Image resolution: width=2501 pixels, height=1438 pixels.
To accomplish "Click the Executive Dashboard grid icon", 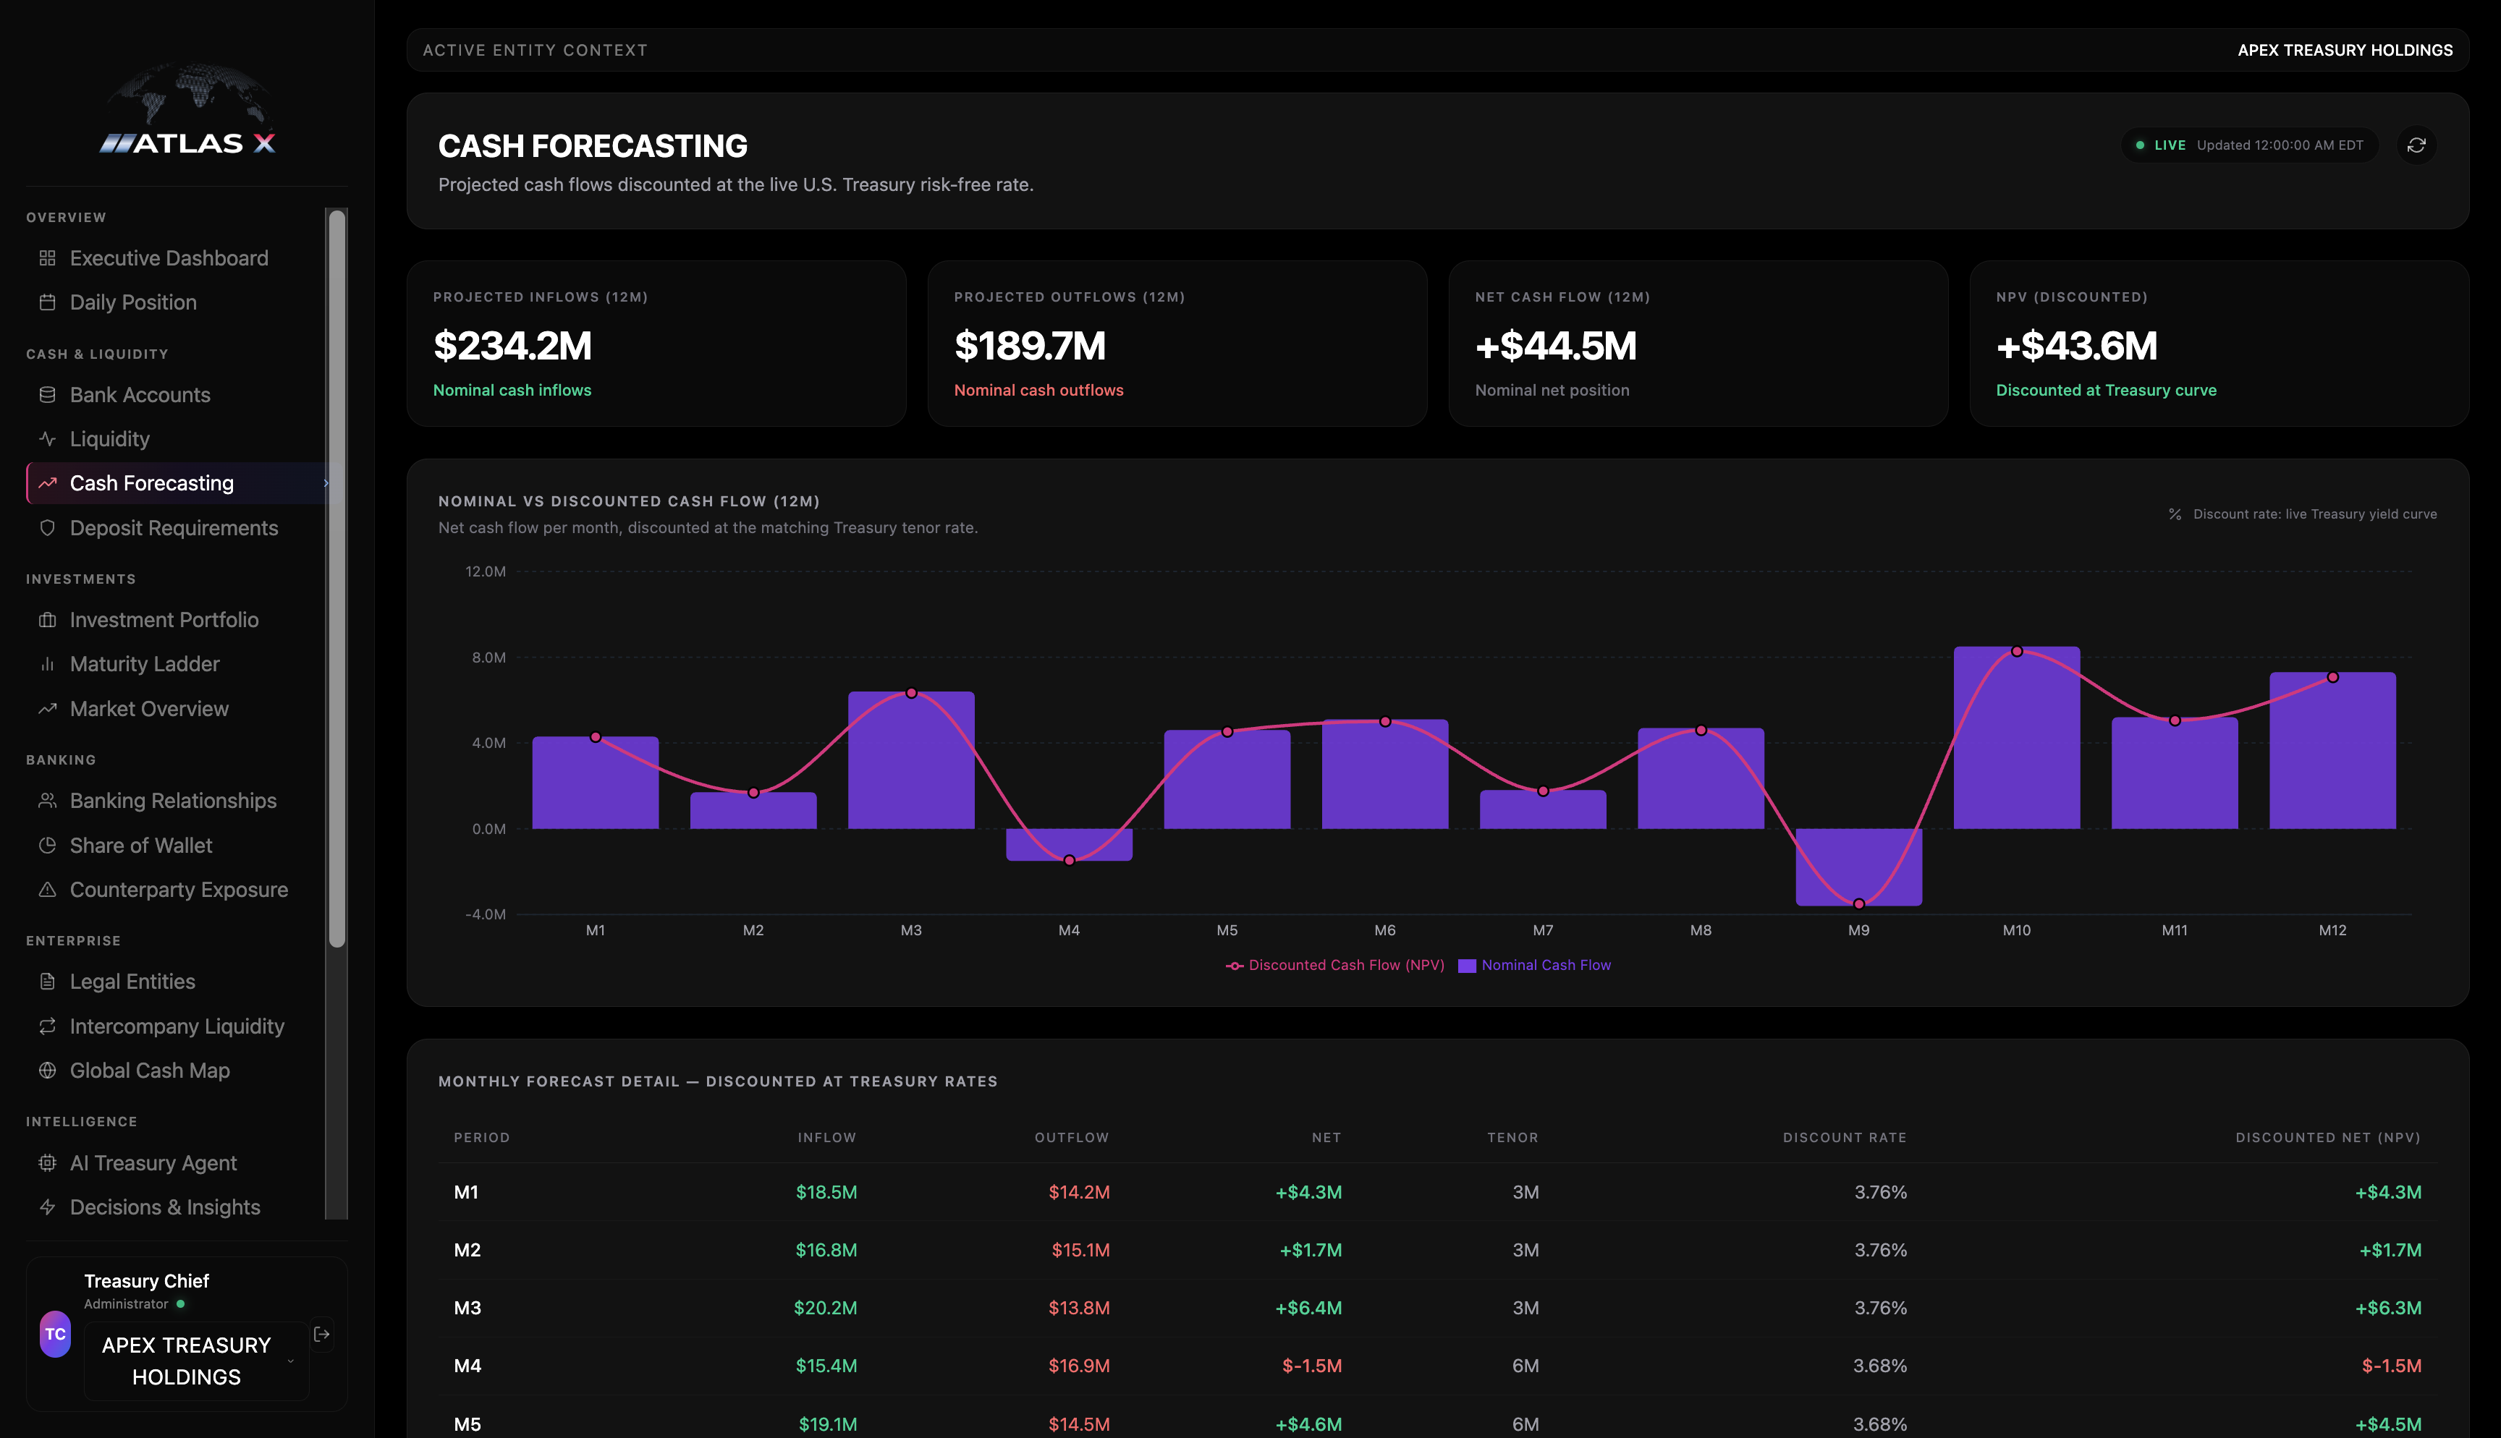I will tap(48, 258).
